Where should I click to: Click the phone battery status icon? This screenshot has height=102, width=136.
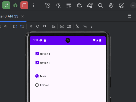pos(100,40)
